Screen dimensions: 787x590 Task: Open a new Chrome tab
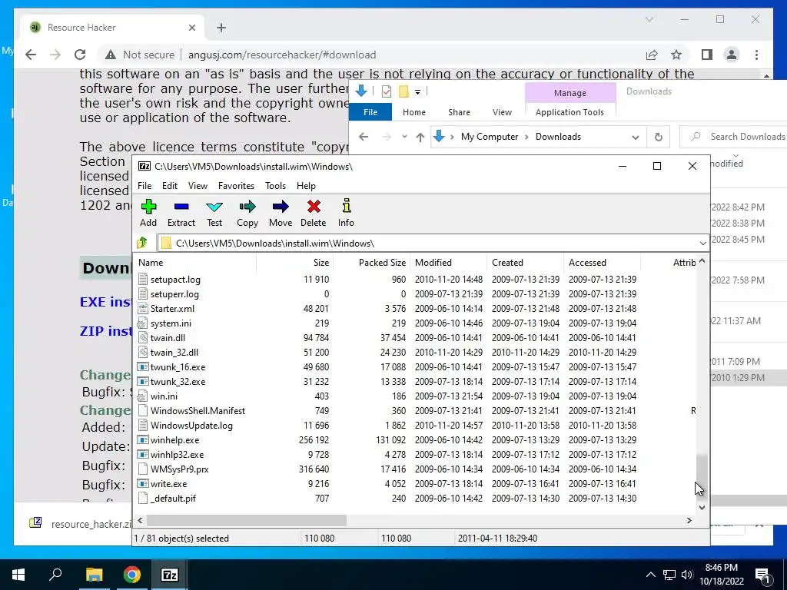click(x=221, y=28)
